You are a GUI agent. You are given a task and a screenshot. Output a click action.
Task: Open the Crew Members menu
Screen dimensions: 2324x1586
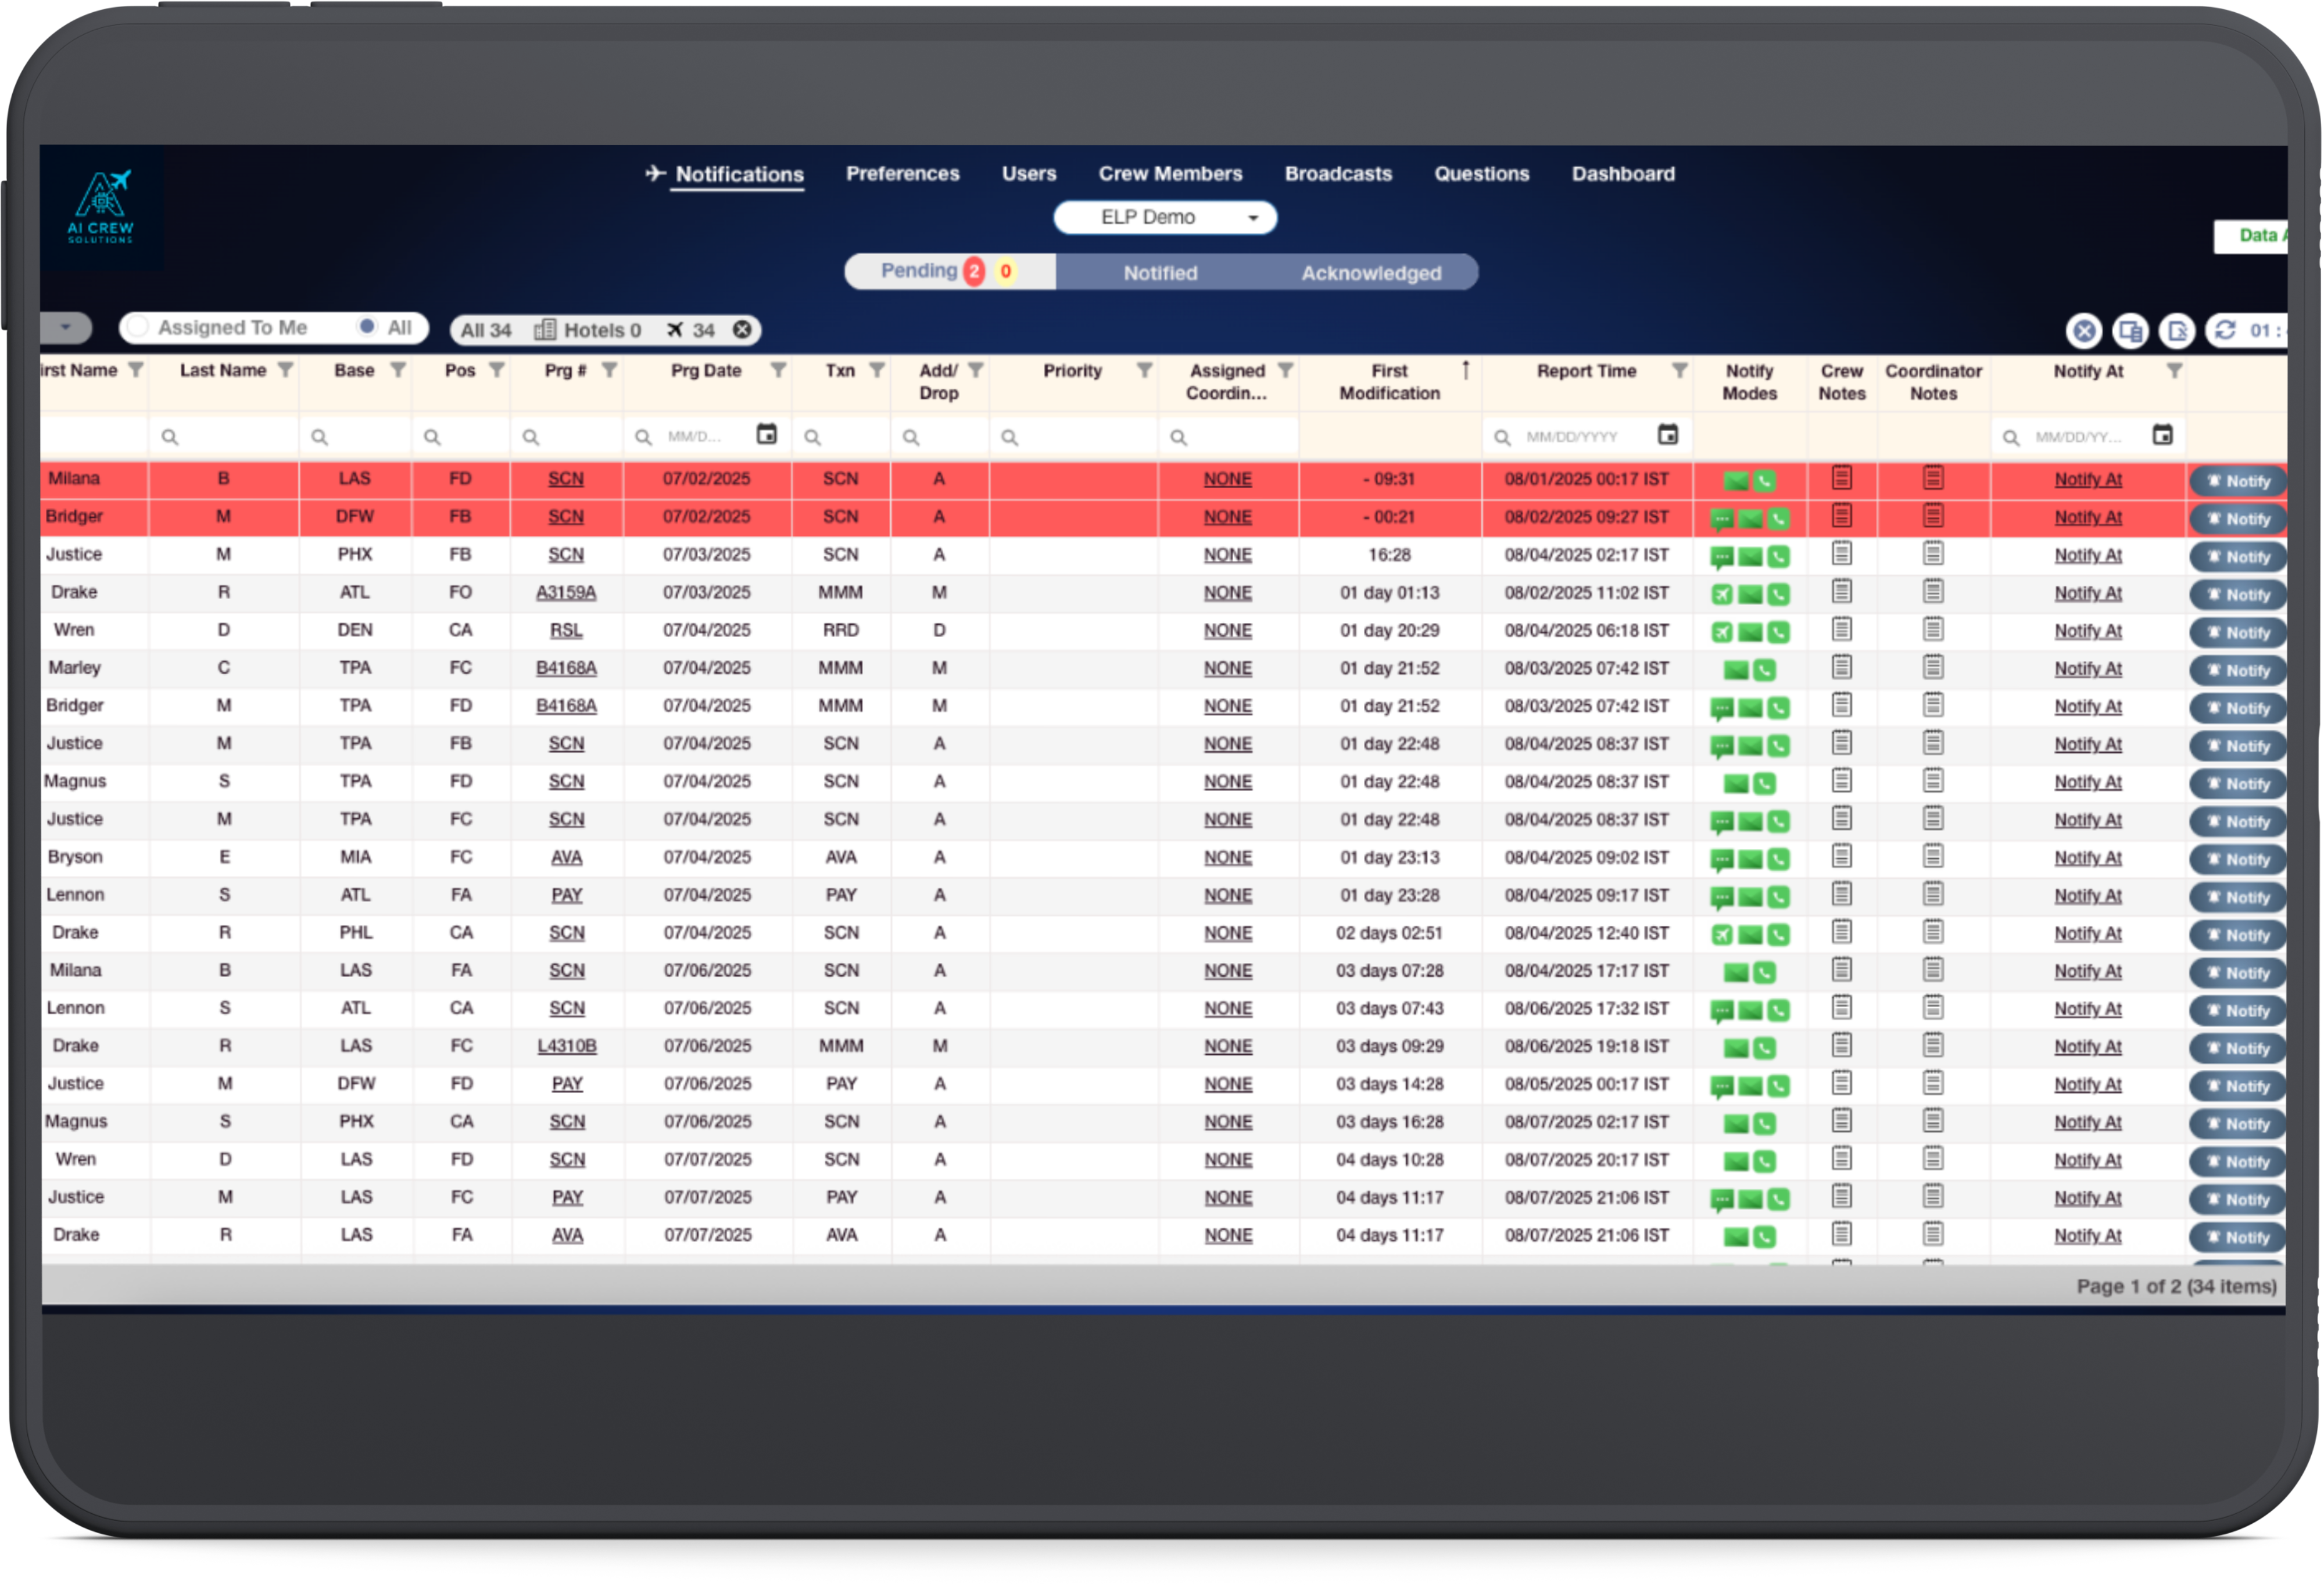tap(1170, 173)
